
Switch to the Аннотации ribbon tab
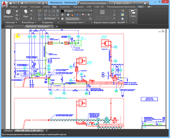pyautogui.click(x=35, y=6)
